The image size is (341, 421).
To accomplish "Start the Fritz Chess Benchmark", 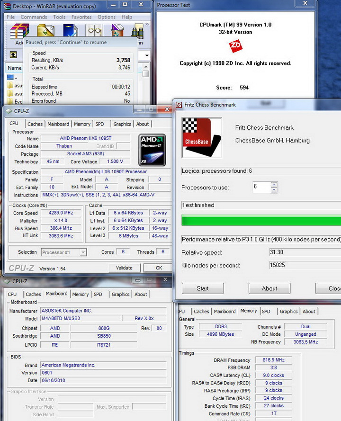I will pos(203,288).
